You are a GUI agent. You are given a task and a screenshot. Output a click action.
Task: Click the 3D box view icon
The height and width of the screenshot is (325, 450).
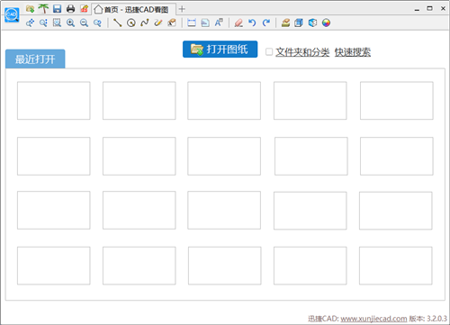click(x=299, y=23)
